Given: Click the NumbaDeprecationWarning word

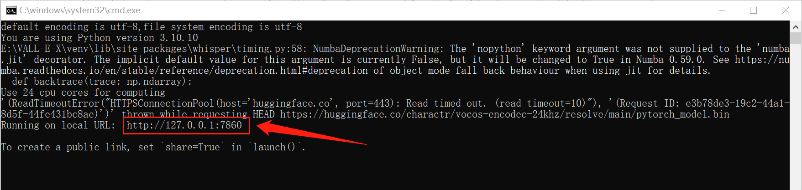Looking at the screenshot, I should (x=377, y=49).
